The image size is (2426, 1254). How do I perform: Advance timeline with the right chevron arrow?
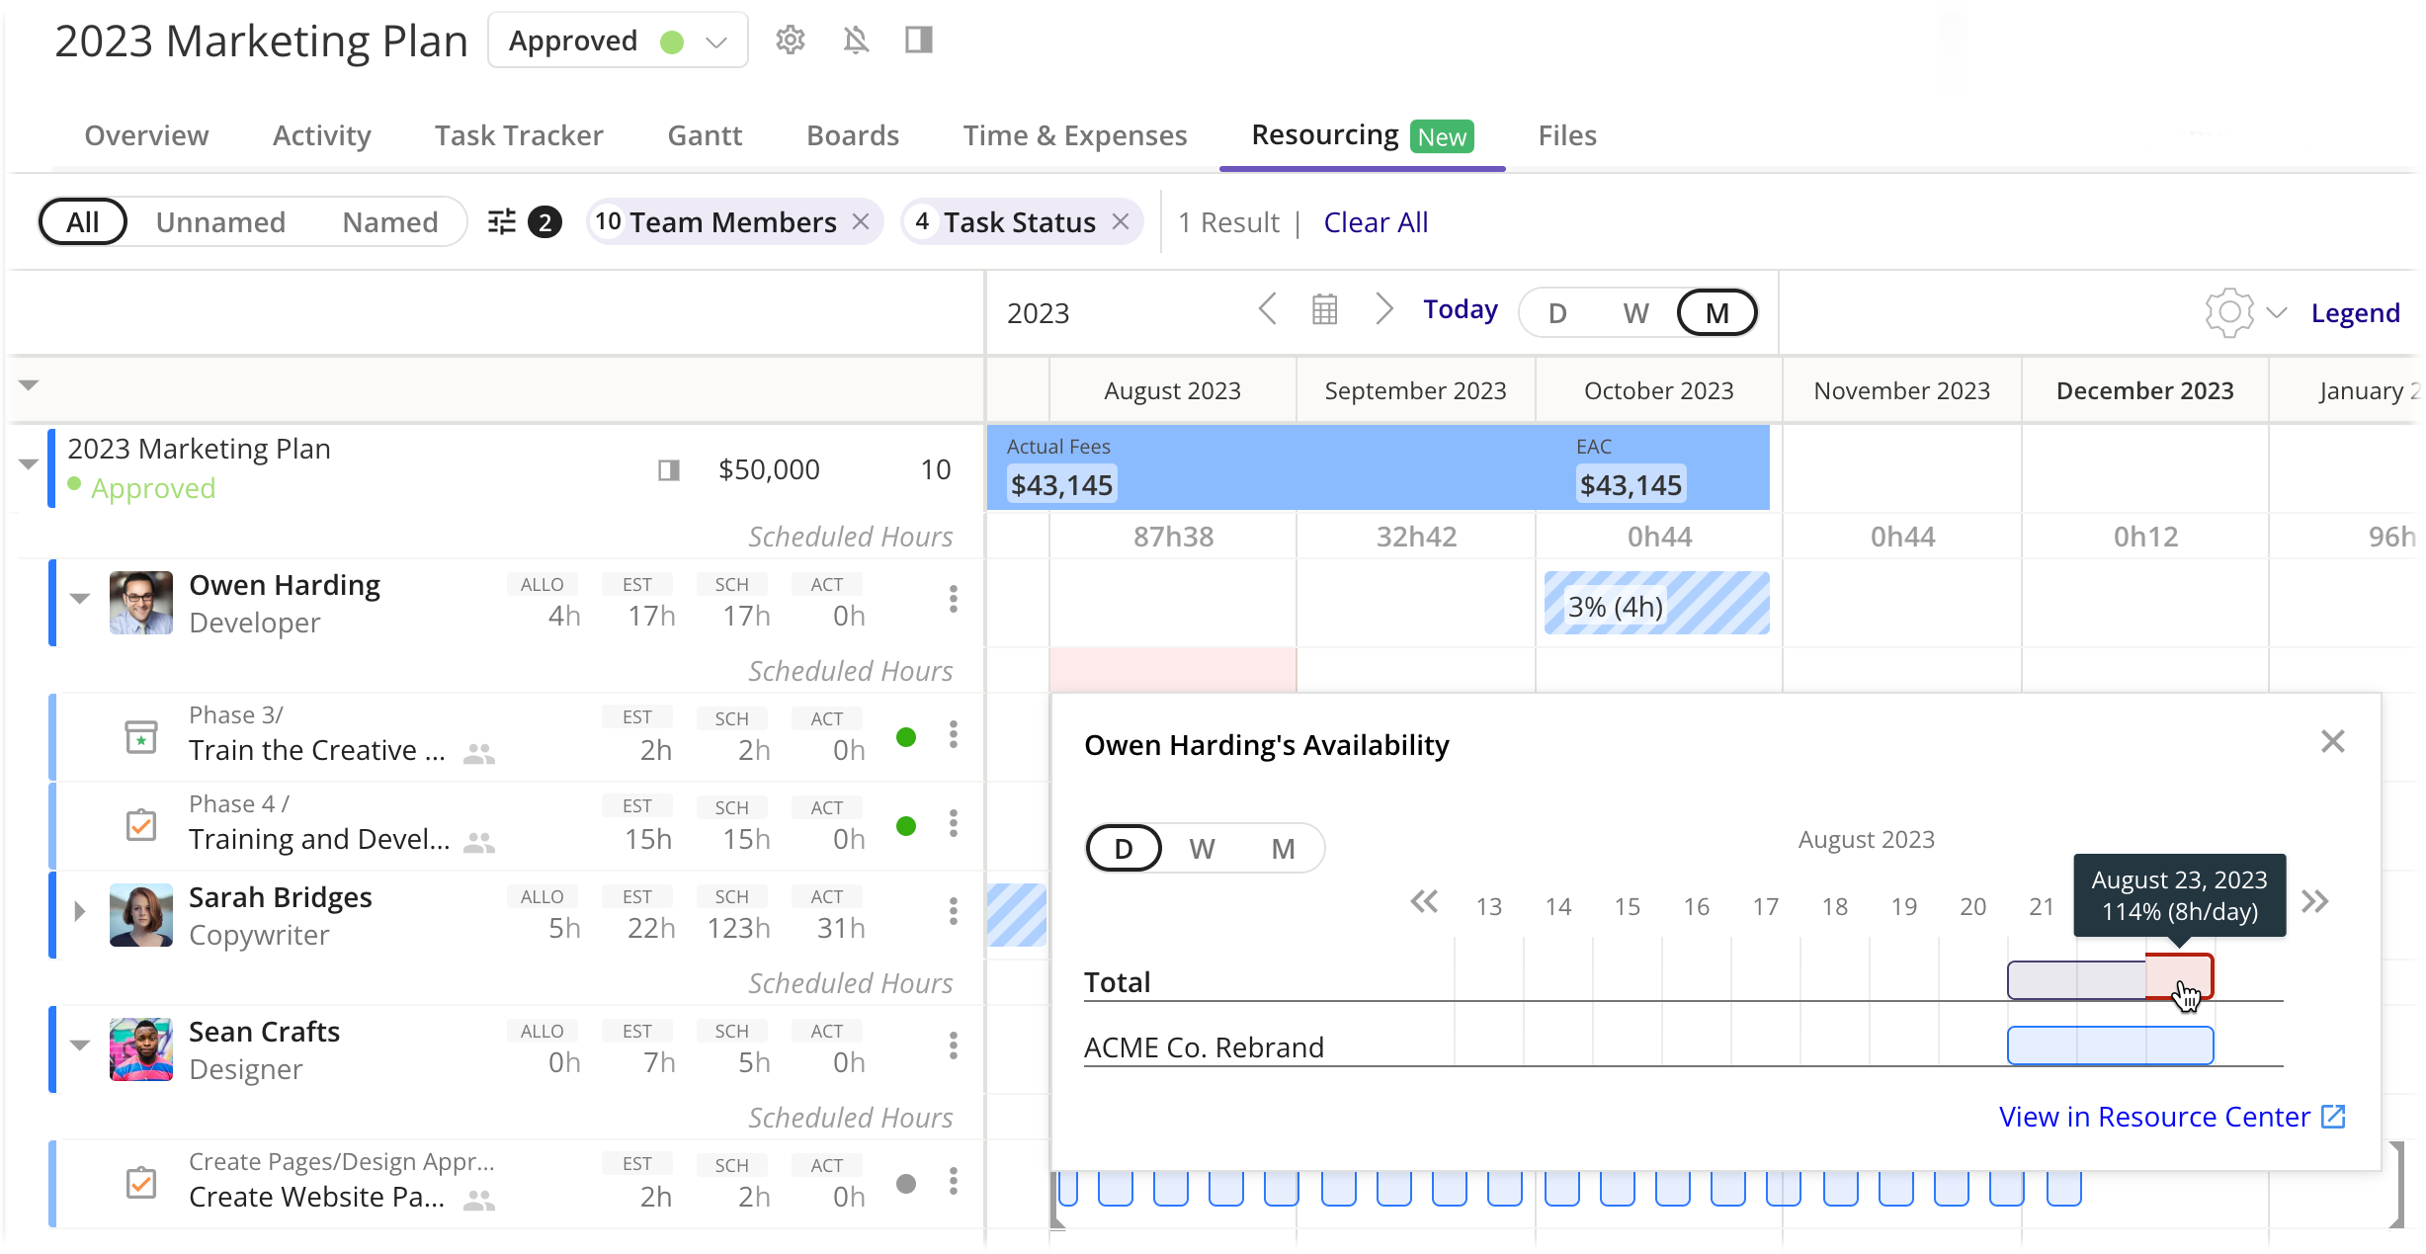pyautogui.click(x=1383, y=310)
